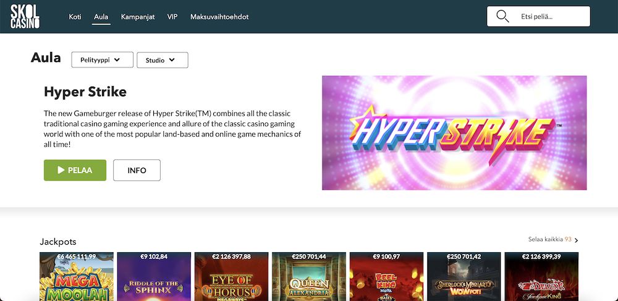Open the VIP page

pyautogui.click(x=172, y=17)
